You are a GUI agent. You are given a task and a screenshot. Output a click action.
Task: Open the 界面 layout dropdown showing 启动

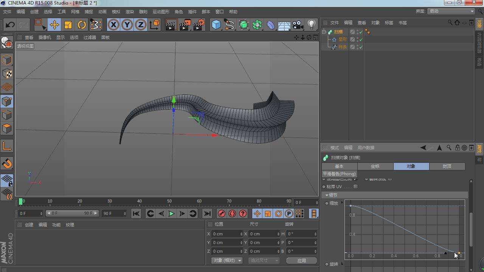click(x=451, y=11)
